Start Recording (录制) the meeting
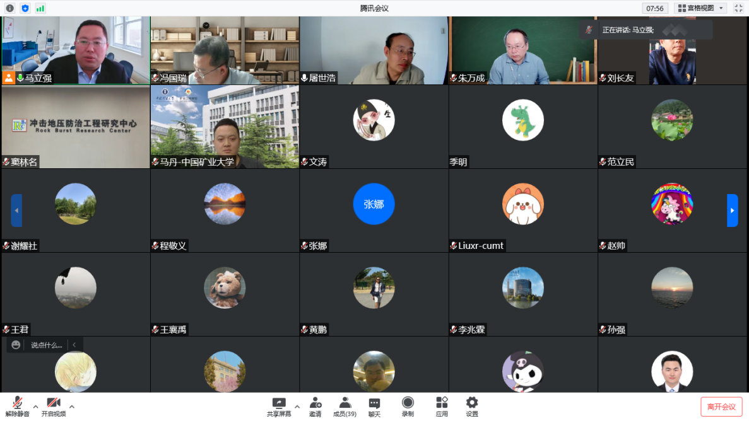 408,407
